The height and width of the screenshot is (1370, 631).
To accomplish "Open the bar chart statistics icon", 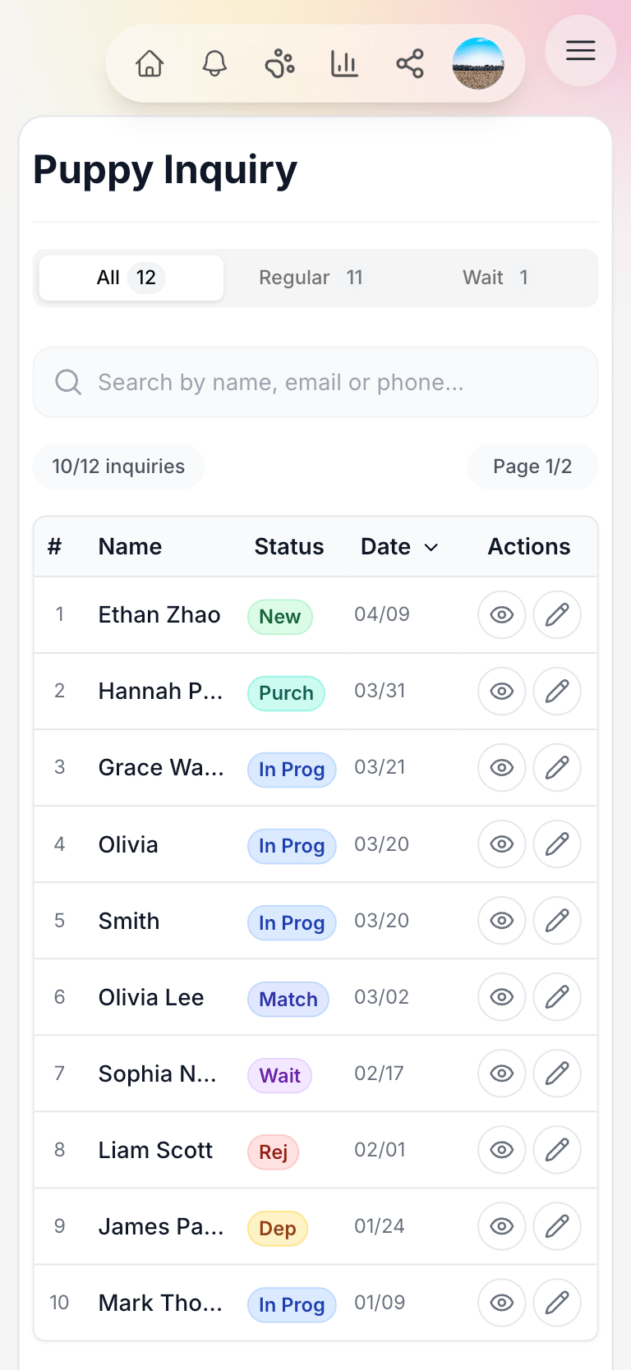I will (x=344, y=63).
